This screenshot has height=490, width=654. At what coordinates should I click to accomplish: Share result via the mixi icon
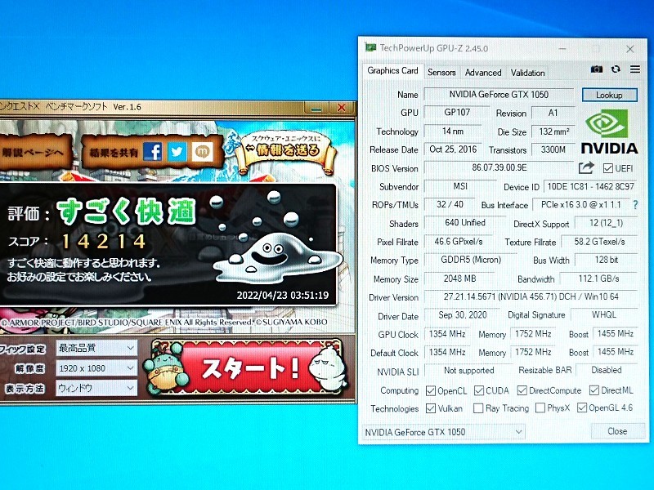202,152
